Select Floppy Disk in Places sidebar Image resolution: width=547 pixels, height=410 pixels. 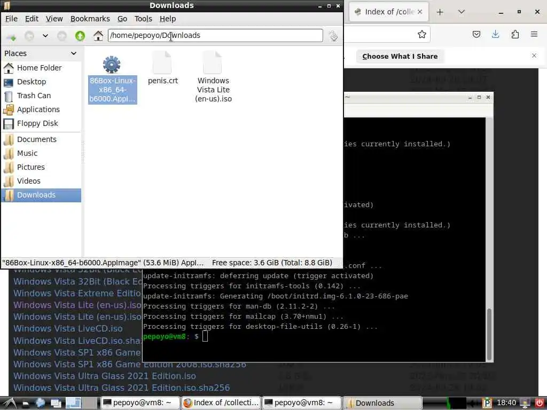click(x=41, y=123)
